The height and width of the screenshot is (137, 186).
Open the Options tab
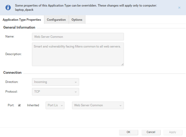pyautogui.click(x=77, y=20)
